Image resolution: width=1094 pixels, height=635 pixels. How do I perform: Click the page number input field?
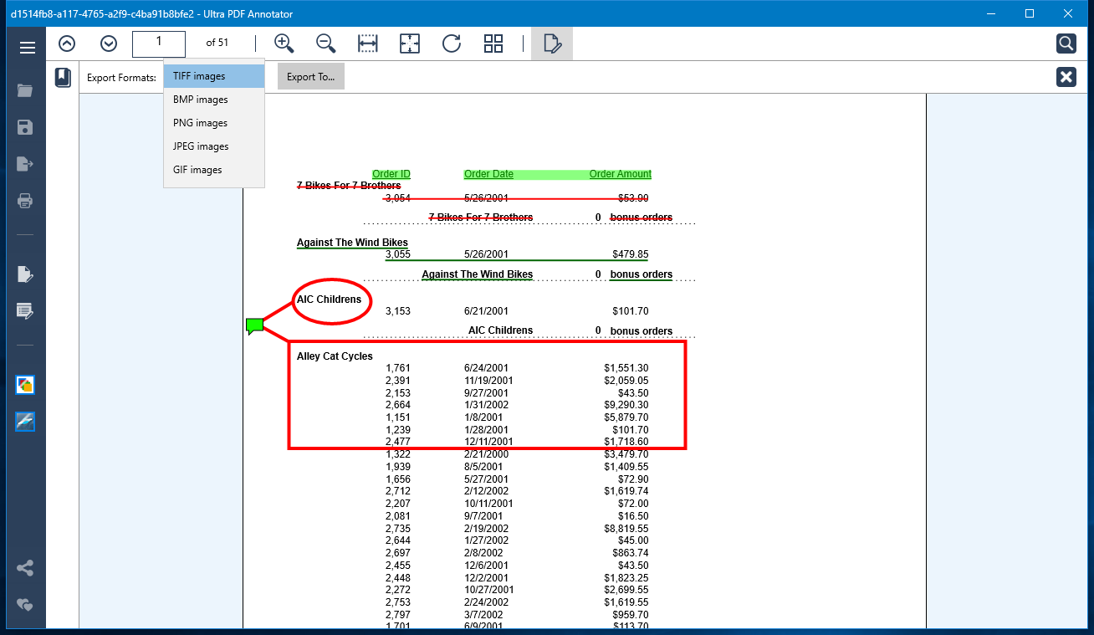point(159,44)
